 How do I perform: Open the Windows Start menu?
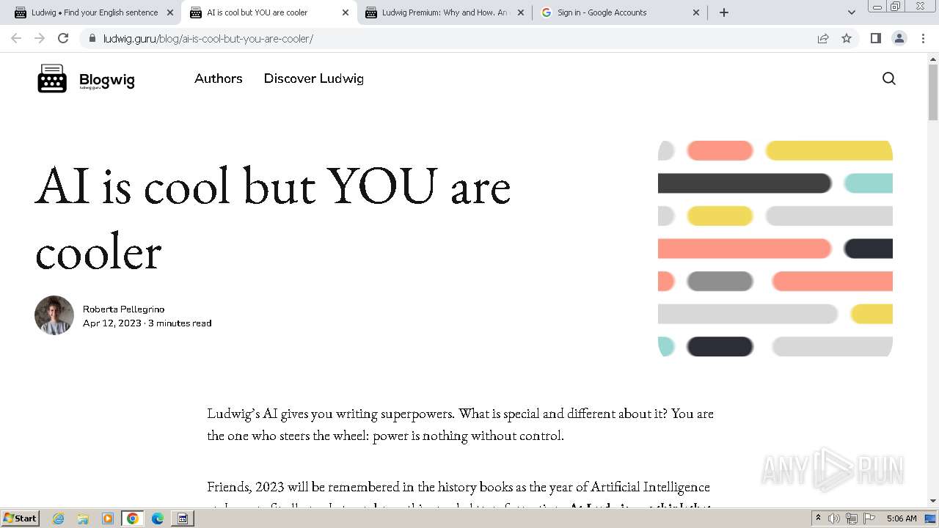point(21,518)
